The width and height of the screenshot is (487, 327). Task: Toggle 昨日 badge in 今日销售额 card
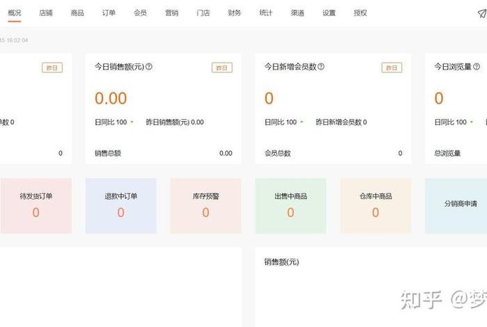point(222,67)
